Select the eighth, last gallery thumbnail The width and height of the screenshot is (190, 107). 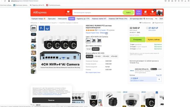(34, 71)
